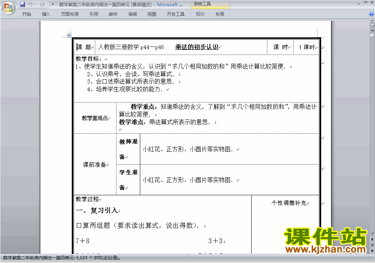Open the 布局 table tools tab

tap(220, 14)
